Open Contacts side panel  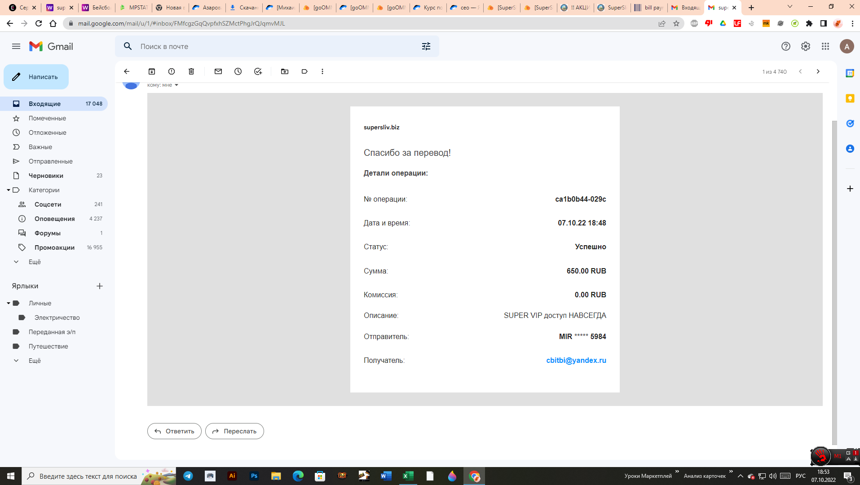tap(850, 149)
